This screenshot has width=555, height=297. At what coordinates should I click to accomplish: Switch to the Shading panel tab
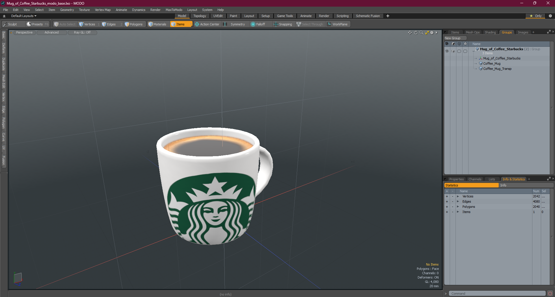click(490, 32)
